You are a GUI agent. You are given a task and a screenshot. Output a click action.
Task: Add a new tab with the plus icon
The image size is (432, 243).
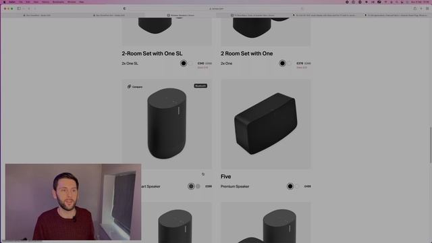click(421, 9)
